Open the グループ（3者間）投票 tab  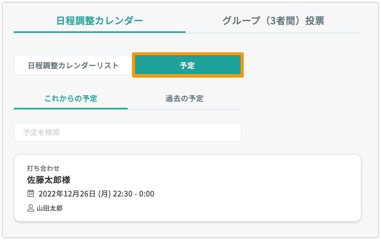point(273,20)
